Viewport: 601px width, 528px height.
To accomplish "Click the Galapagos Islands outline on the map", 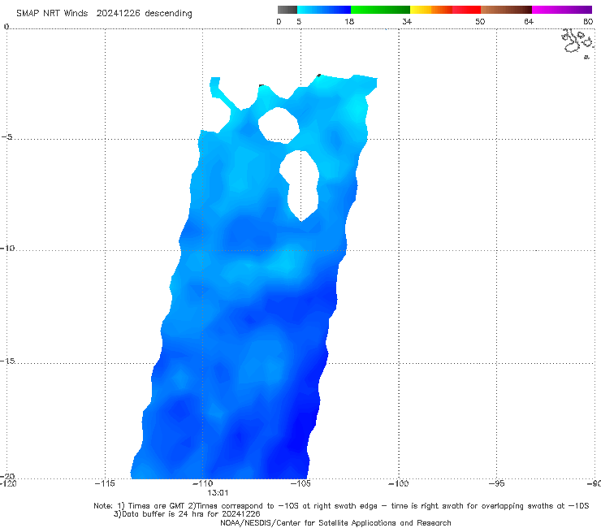I will coord(578,42).
